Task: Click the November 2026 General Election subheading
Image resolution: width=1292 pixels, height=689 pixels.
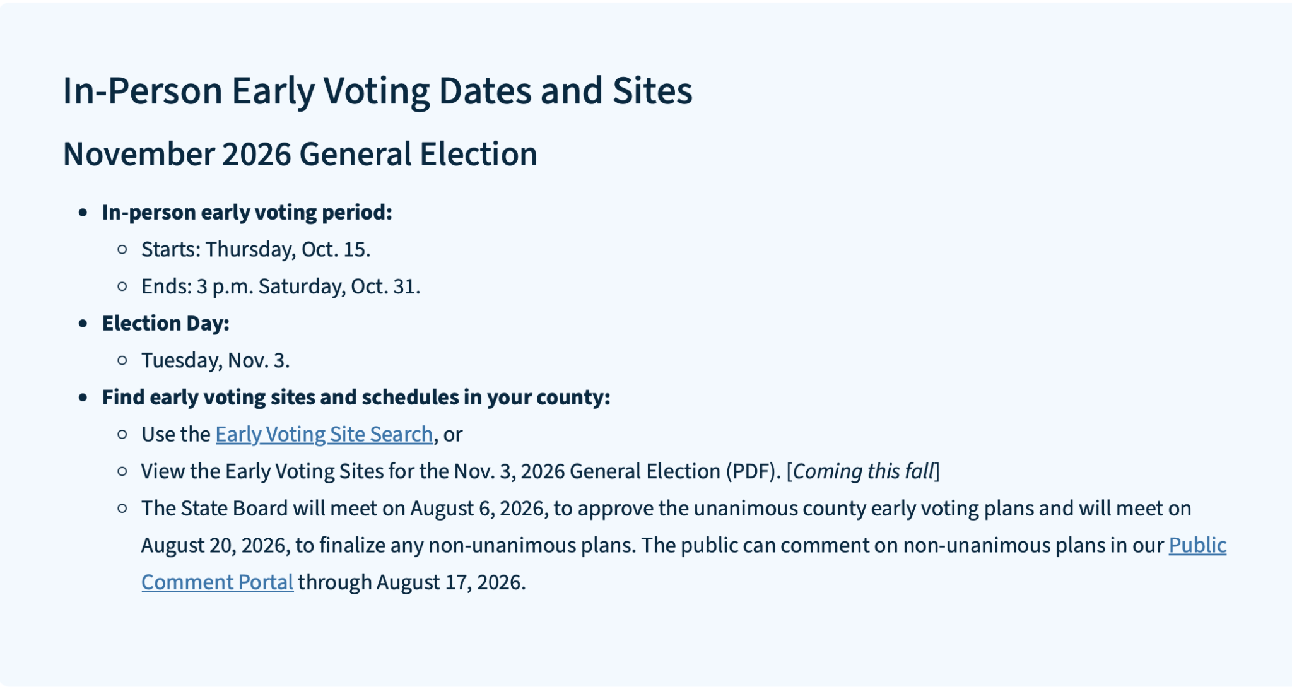Action: pyautogui.click(x=300, y=154)
